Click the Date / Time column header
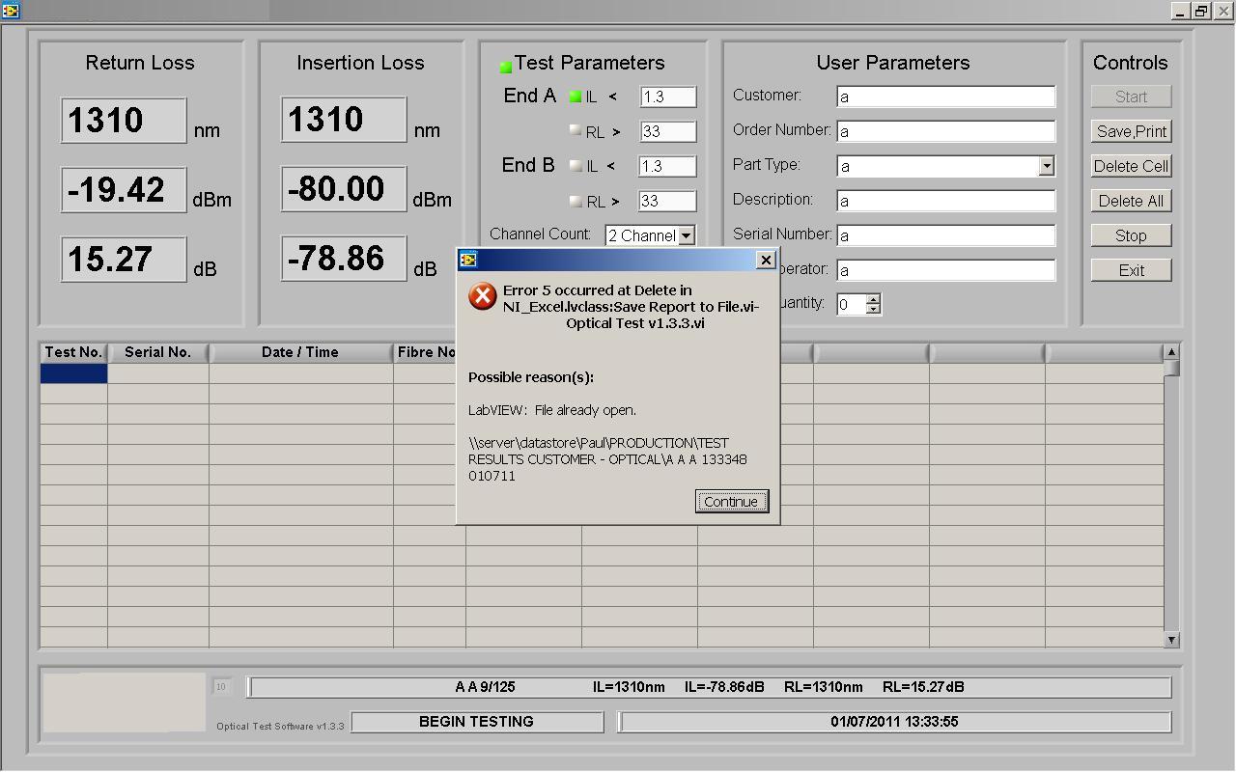This screenshot has height=772, width=1236. click(300, 352)
